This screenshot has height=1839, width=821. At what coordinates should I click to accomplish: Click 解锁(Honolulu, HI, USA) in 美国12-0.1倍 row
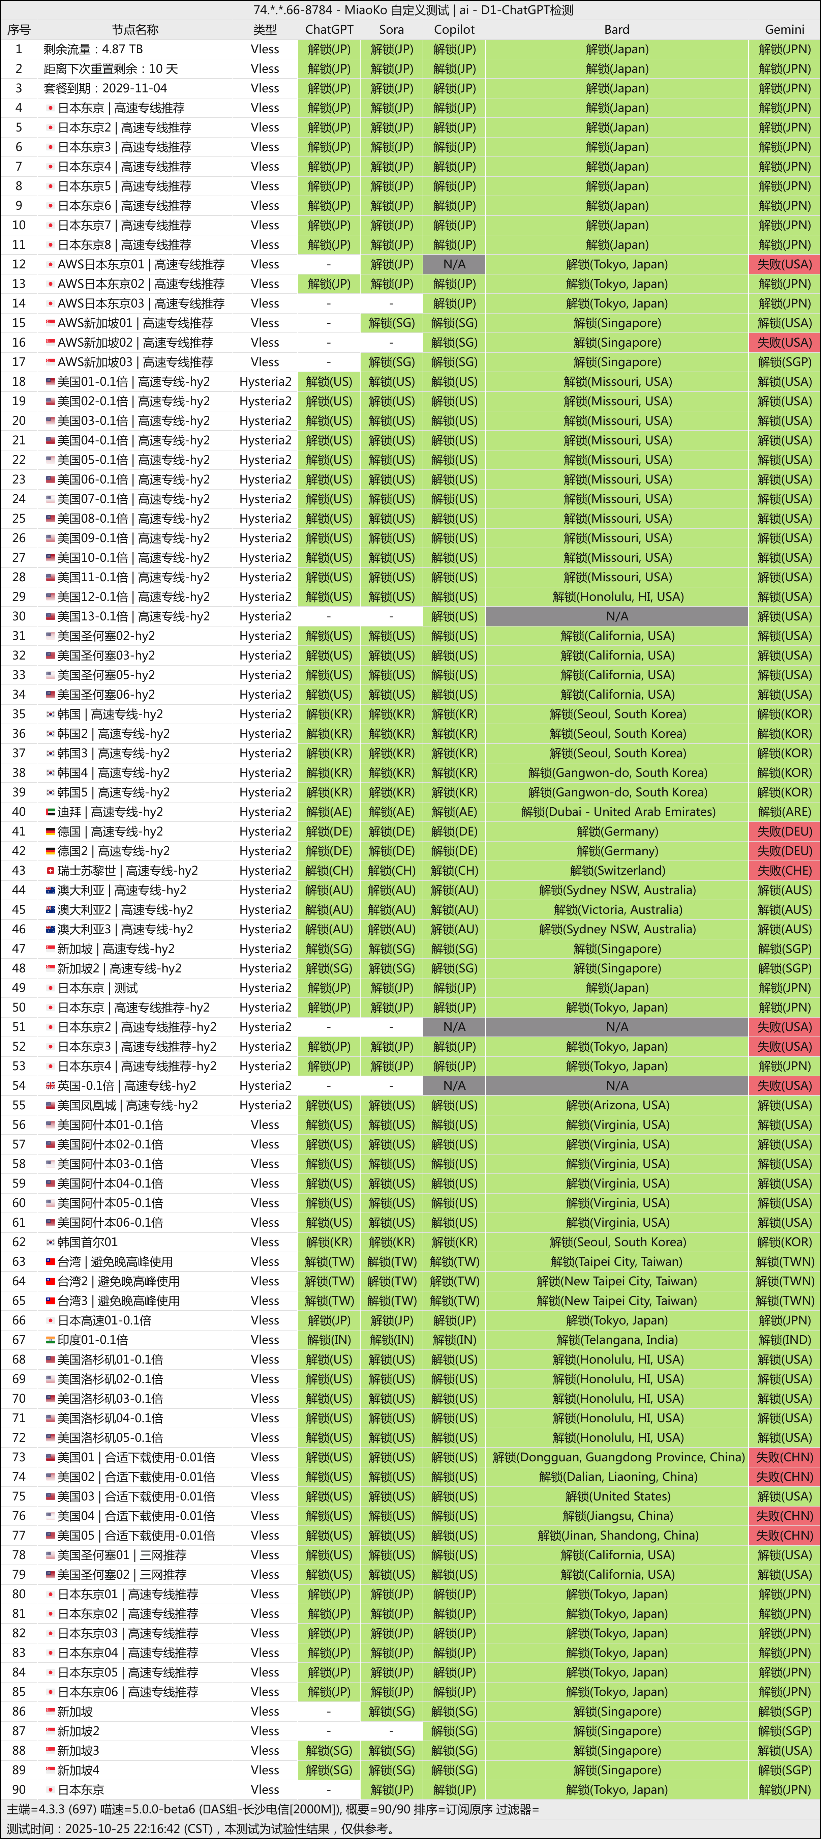pos(617,597)
